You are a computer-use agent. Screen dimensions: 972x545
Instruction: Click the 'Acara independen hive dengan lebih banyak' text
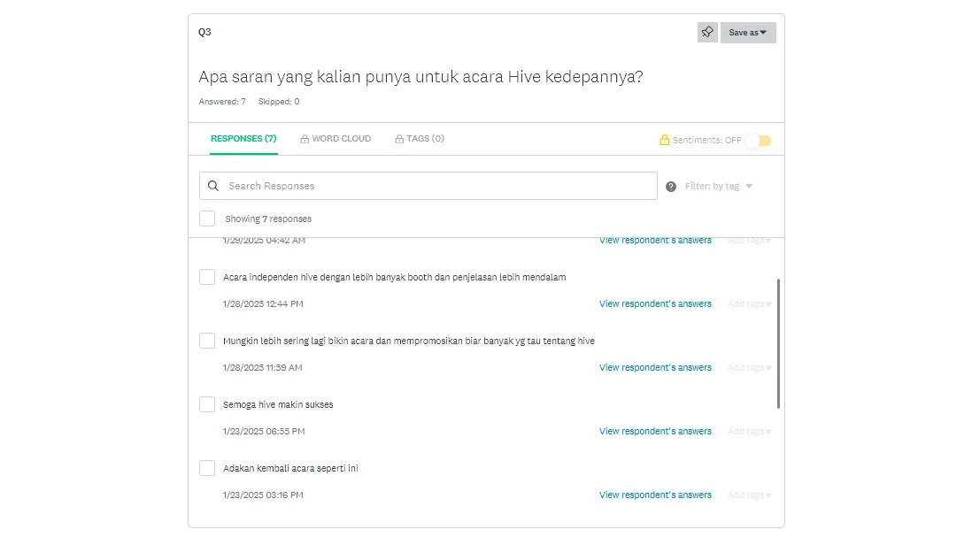pyautogui.click(x=394, y=278)
